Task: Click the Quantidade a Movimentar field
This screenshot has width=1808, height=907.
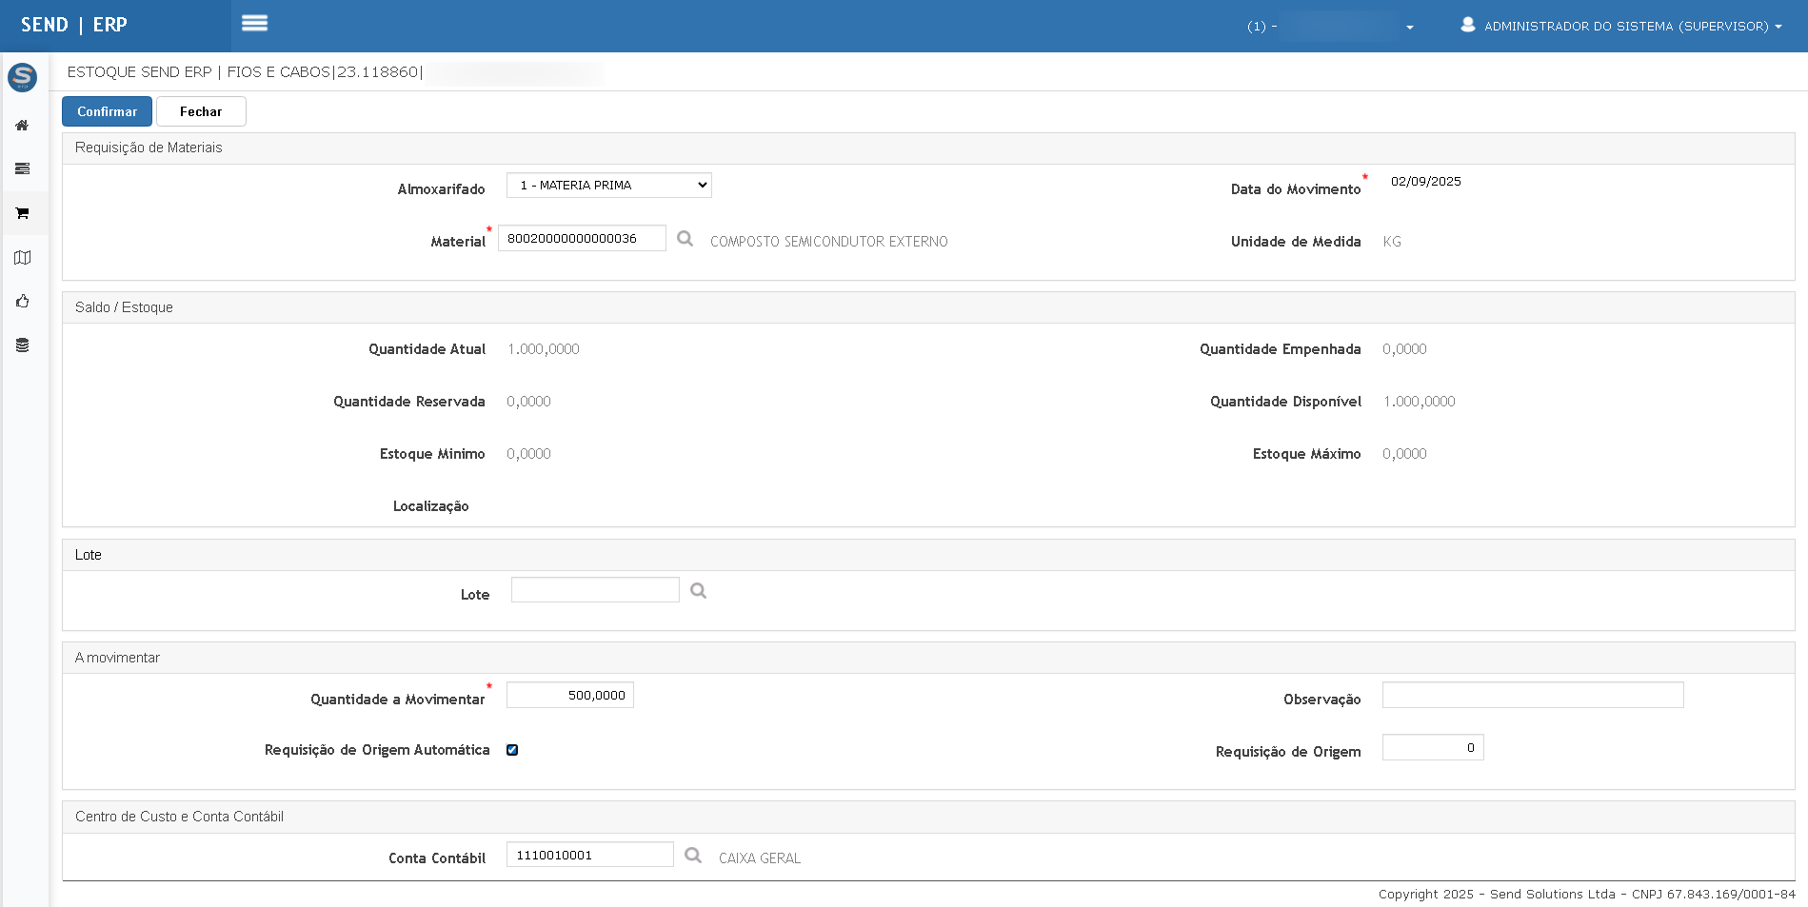Action: point(570,696)
